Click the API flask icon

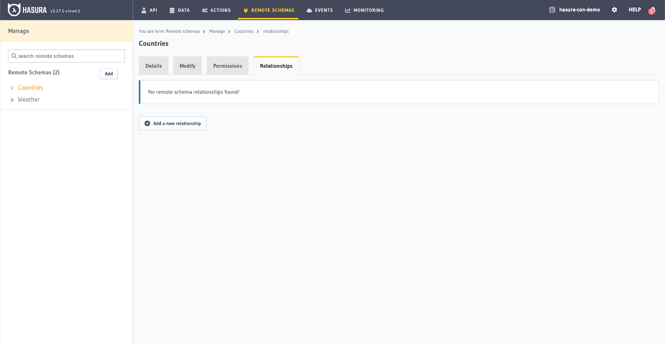tap(144, 10)
